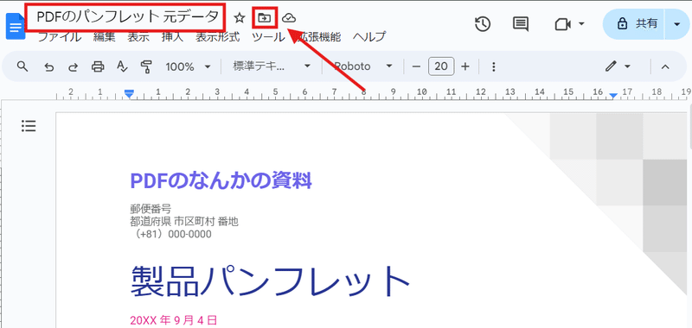The height and width of the screenshot is (328, 692).
Task: Open the ヘルプ menu
Action: click(369, 37)
